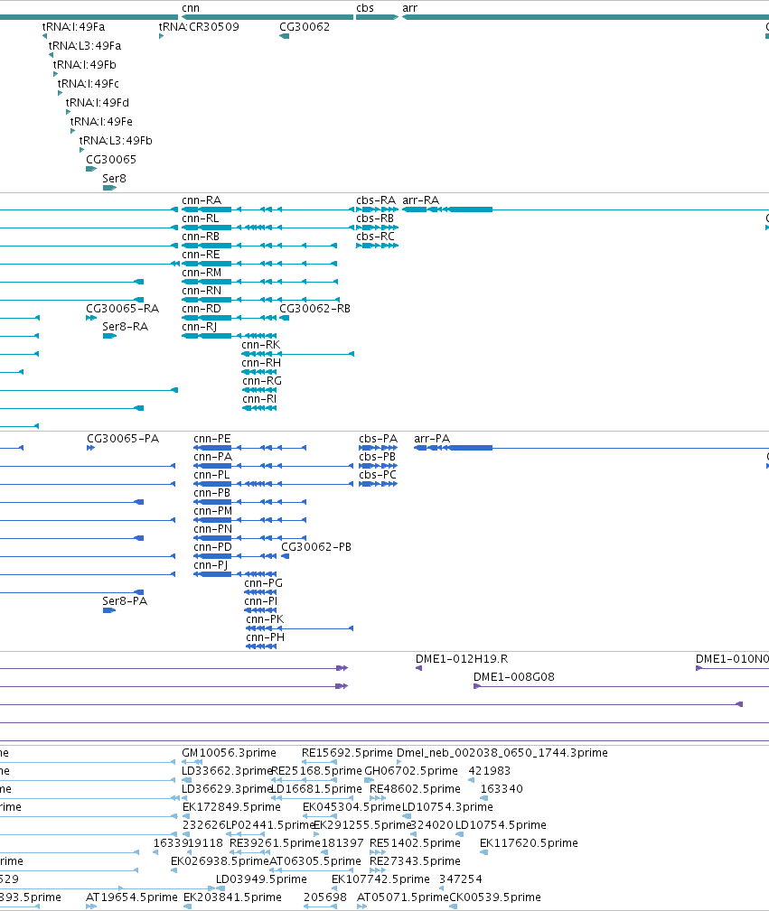Click the CG30065-RA transcript label
Image resolution: width=769 pixels, height=911 pixels.
click(122, 309)
